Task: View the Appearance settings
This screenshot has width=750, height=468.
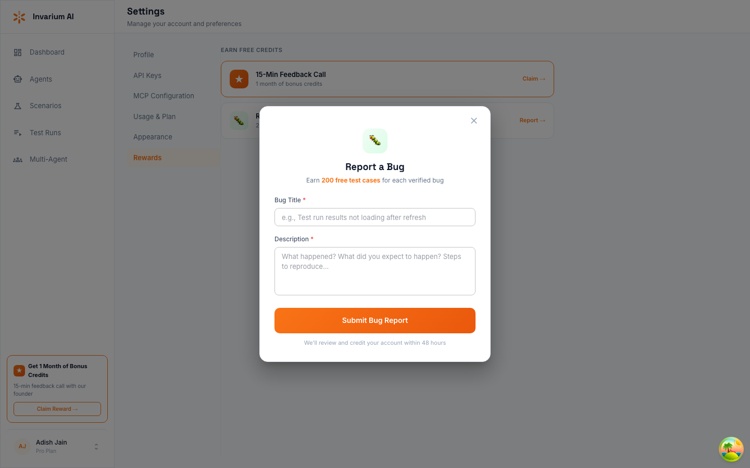Action: coord(153,137)
